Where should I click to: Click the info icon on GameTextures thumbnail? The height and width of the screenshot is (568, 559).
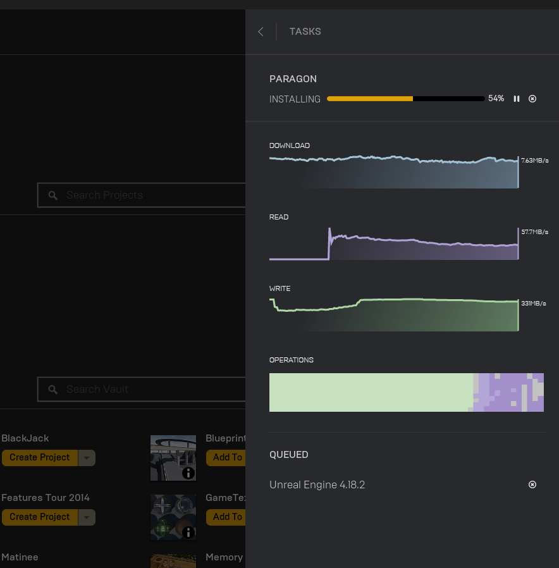(x=188, y=532)
